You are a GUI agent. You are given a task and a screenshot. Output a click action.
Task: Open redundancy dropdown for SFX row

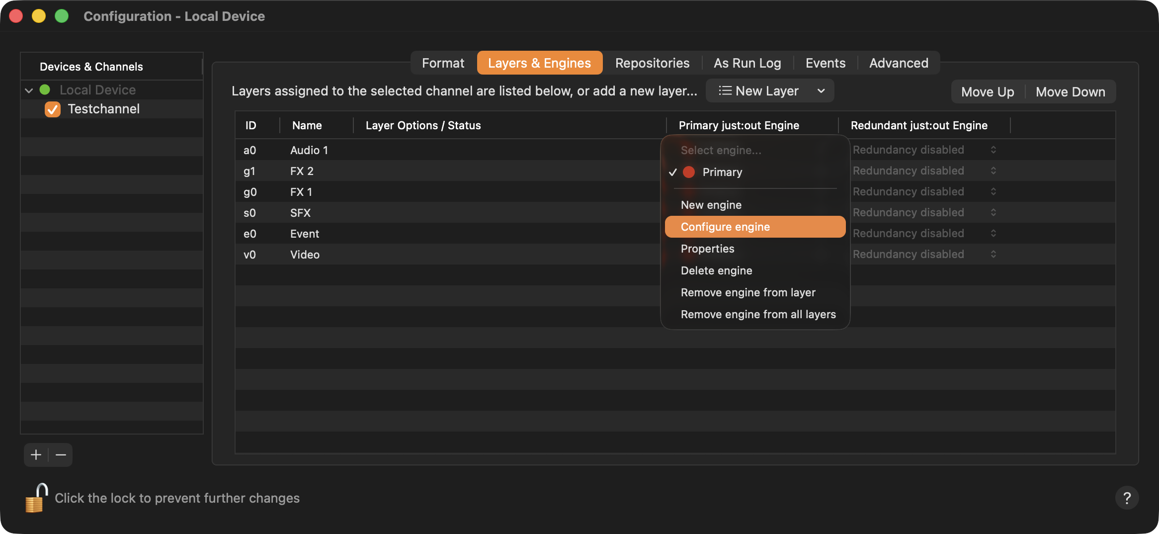tap(993, 212)
